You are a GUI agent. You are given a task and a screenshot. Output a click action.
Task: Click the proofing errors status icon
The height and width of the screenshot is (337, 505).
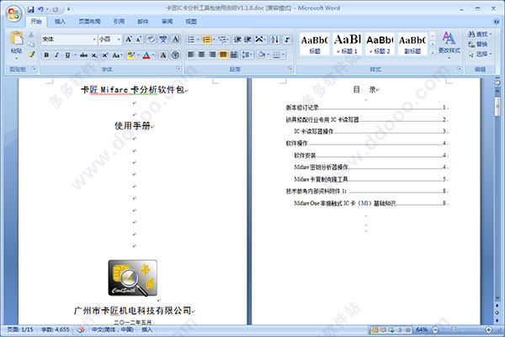click(81, 329)
